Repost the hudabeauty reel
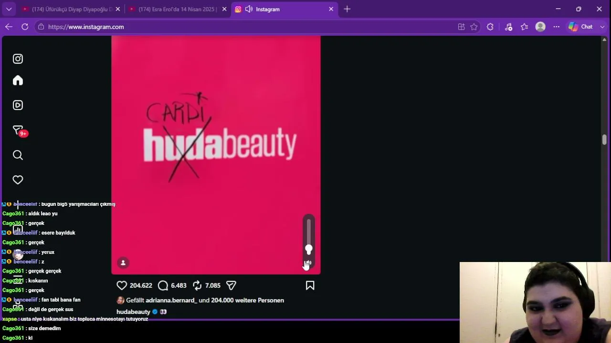The image size is (611, 343). pyautogui.click(x=197, y=285)
